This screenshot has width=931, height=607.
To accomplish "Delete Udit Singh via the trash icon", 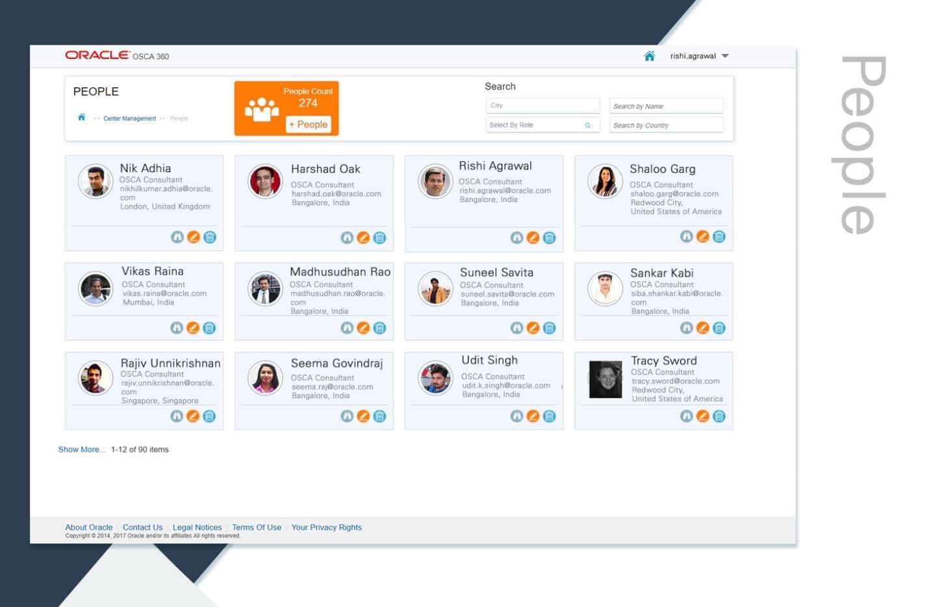I will [x=549, y=416].
